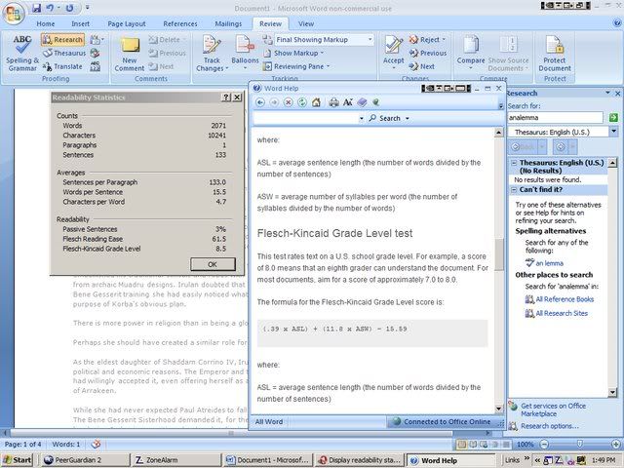Screen dimensions: 624x468
Task: Expand Show Markup menu
Action: coord(293,53)
